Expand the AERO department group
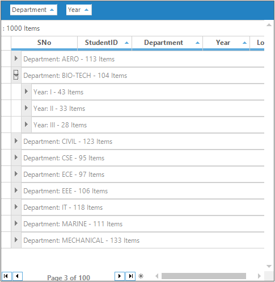 point(16,59)
